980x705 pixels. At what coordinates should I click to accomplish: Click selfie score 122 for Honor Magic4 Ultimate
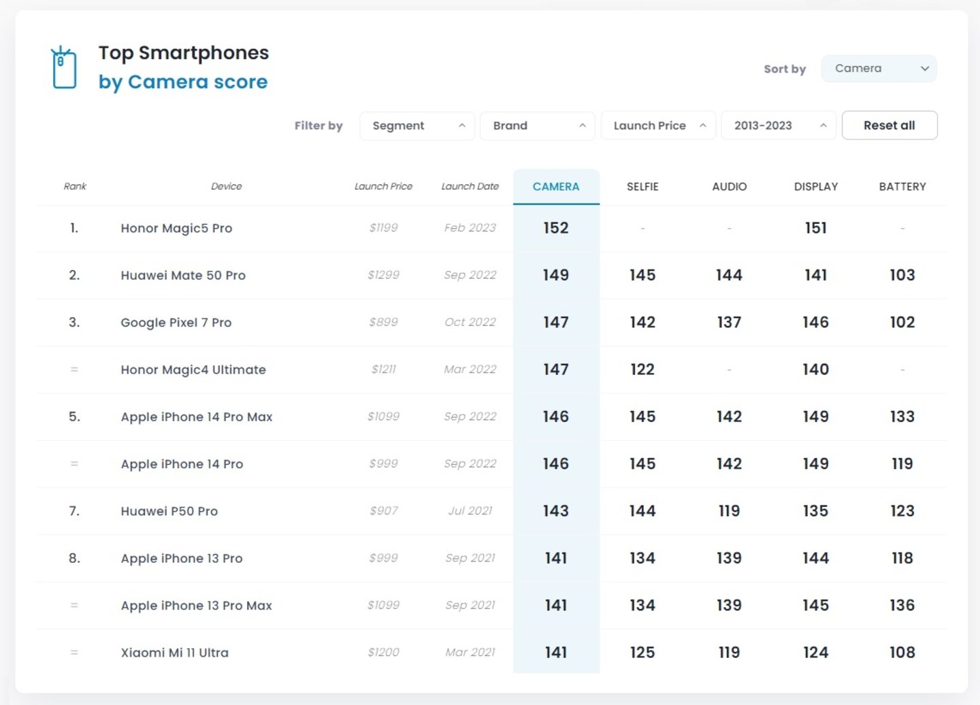pos(642,370)
